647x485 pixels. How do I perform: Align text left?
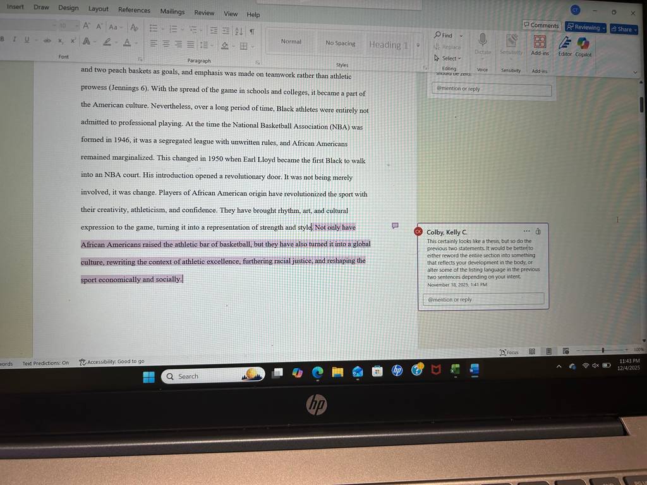[154, 44]
